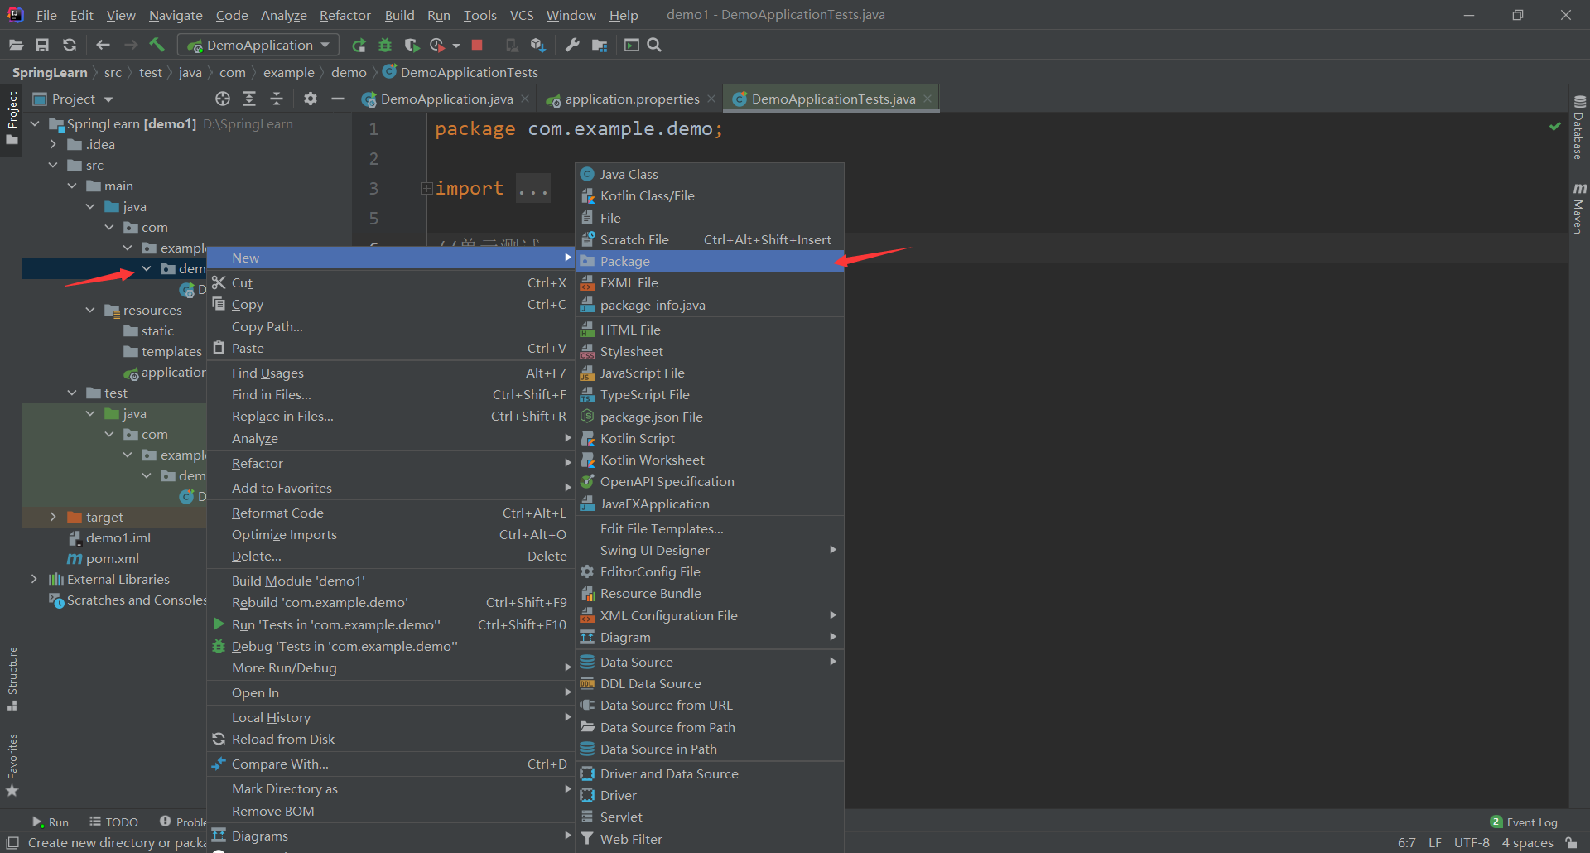Viewport: 1590px width, 853px height.
Task: Click the Run with Coverage icon
Action: [x=412, y=45]
